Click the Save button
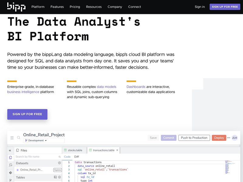243x182 pixels. 153,138
